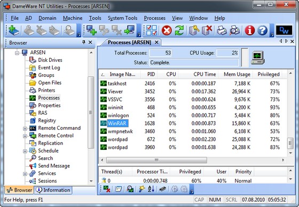Open the System Tools menu
The image size is (299, 207).
pos(122,18)
